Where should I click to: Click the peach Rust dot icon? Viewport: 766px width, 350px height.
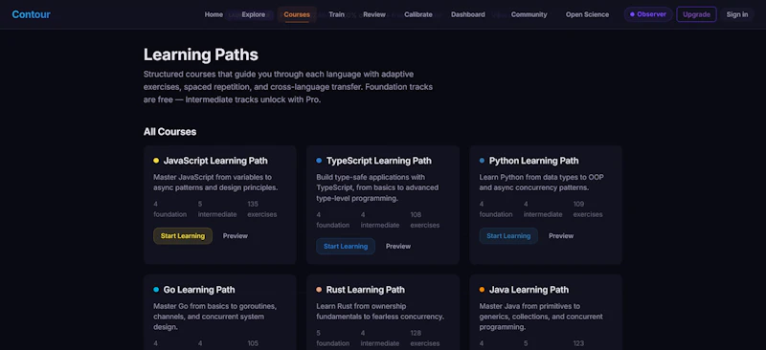point(319,290)
